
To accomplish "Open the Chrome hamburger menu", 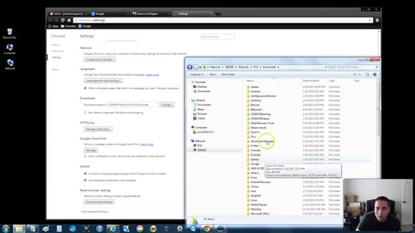I will point(377,20).
